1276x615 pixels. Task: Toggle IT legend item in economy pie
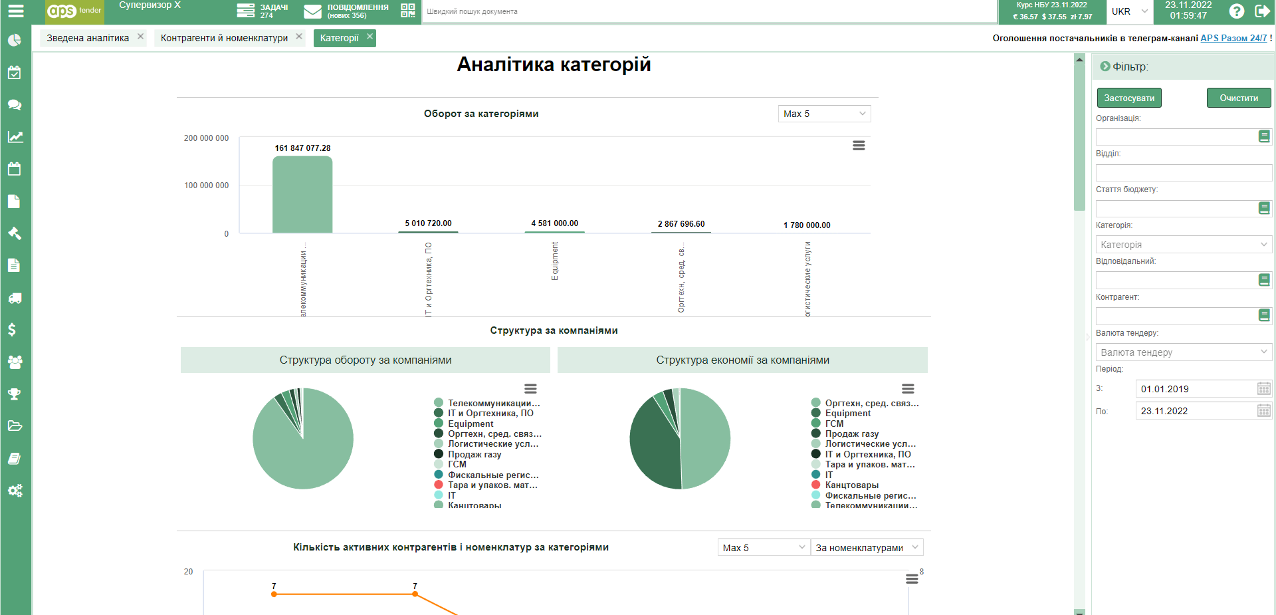822,475
